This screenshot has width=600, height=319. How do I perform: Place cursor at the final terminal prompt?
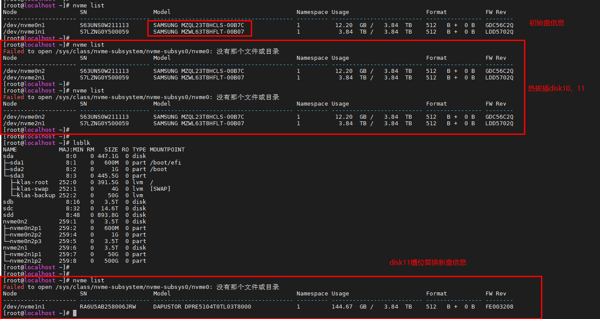(75, 313)
